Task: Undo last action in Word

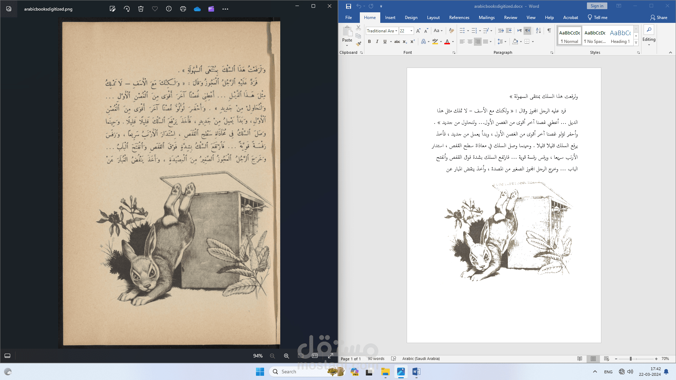Action: 358,6
